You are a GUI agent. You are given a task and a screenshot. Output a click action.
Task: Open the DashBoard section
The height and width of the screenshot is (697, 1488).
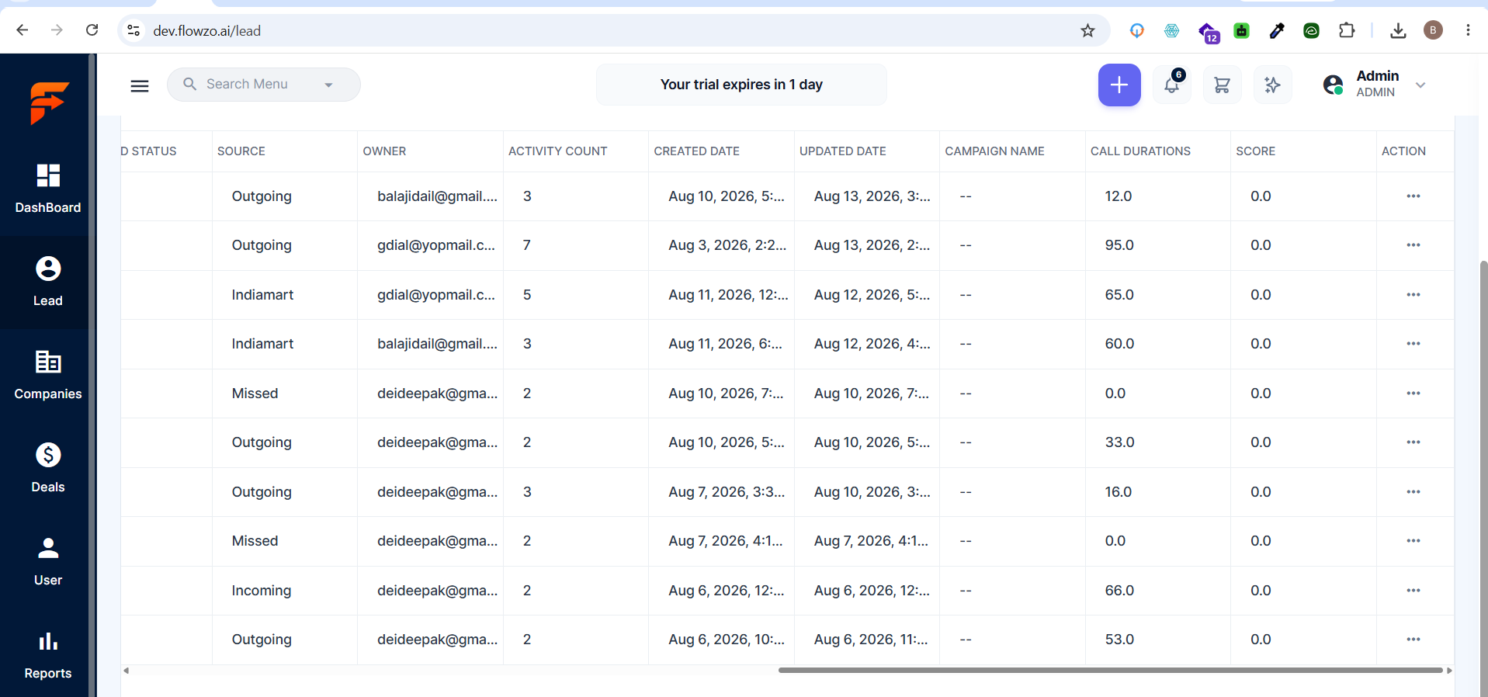click(48, 189)
